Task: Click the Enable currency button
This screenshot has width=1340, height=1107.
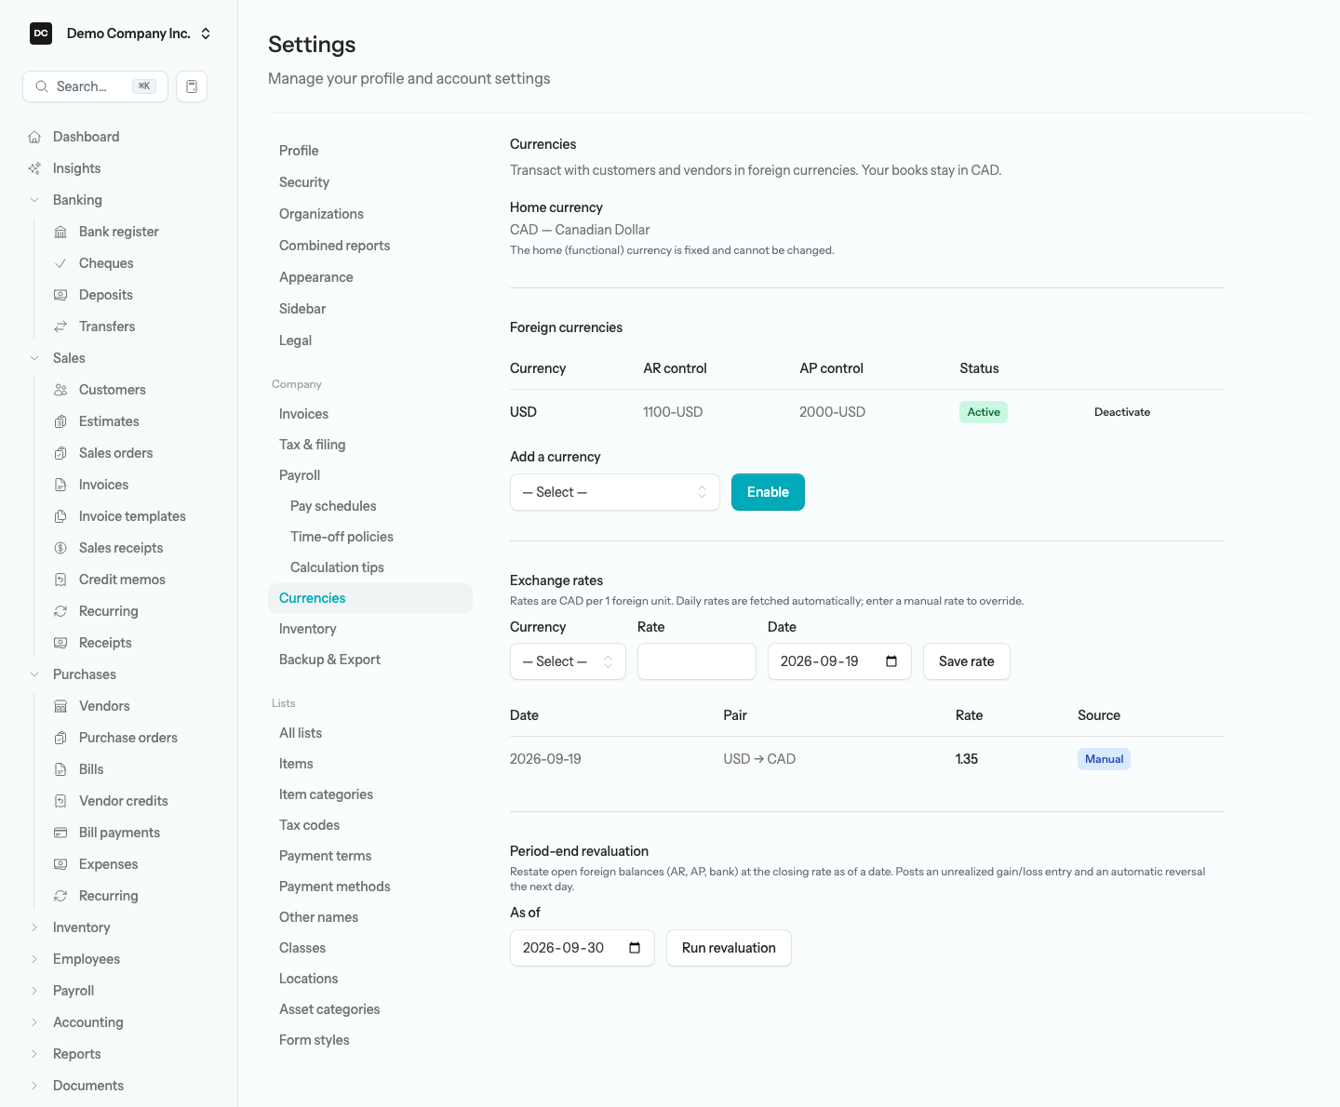Action: coord(768,492)
